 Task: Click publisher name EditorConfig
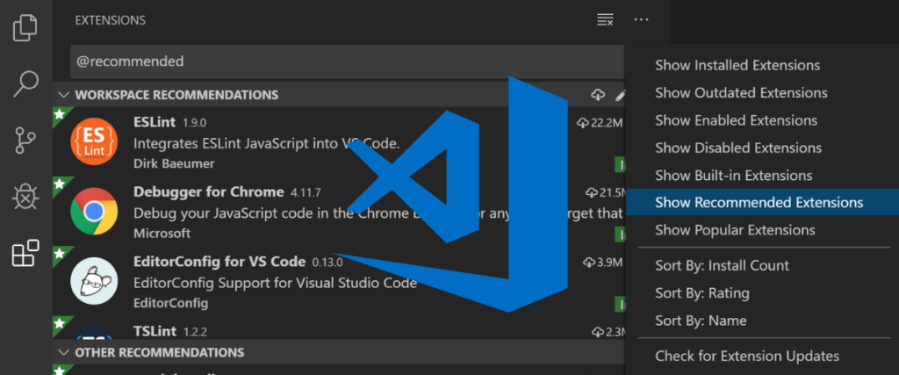171,303
